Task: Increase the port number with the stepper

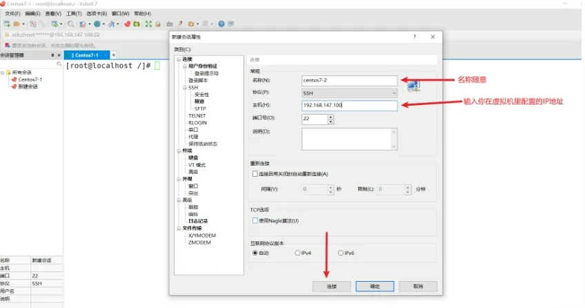Action: click(x=330, y=117)
